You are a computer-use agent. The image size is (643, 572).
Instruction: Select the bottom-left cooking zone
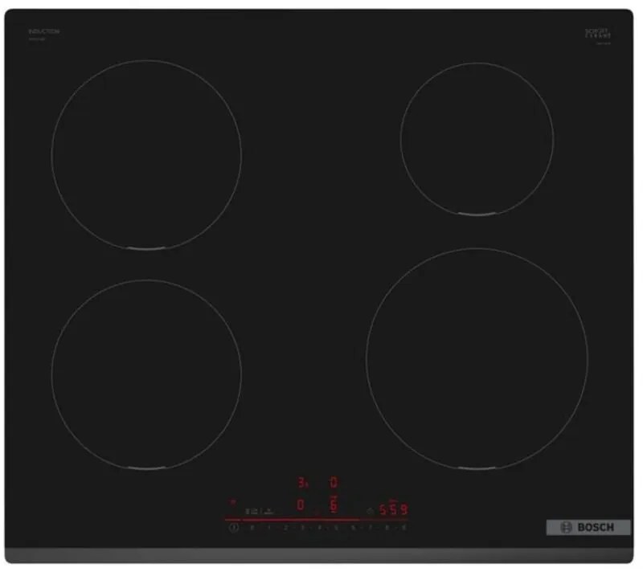(146, 374)
